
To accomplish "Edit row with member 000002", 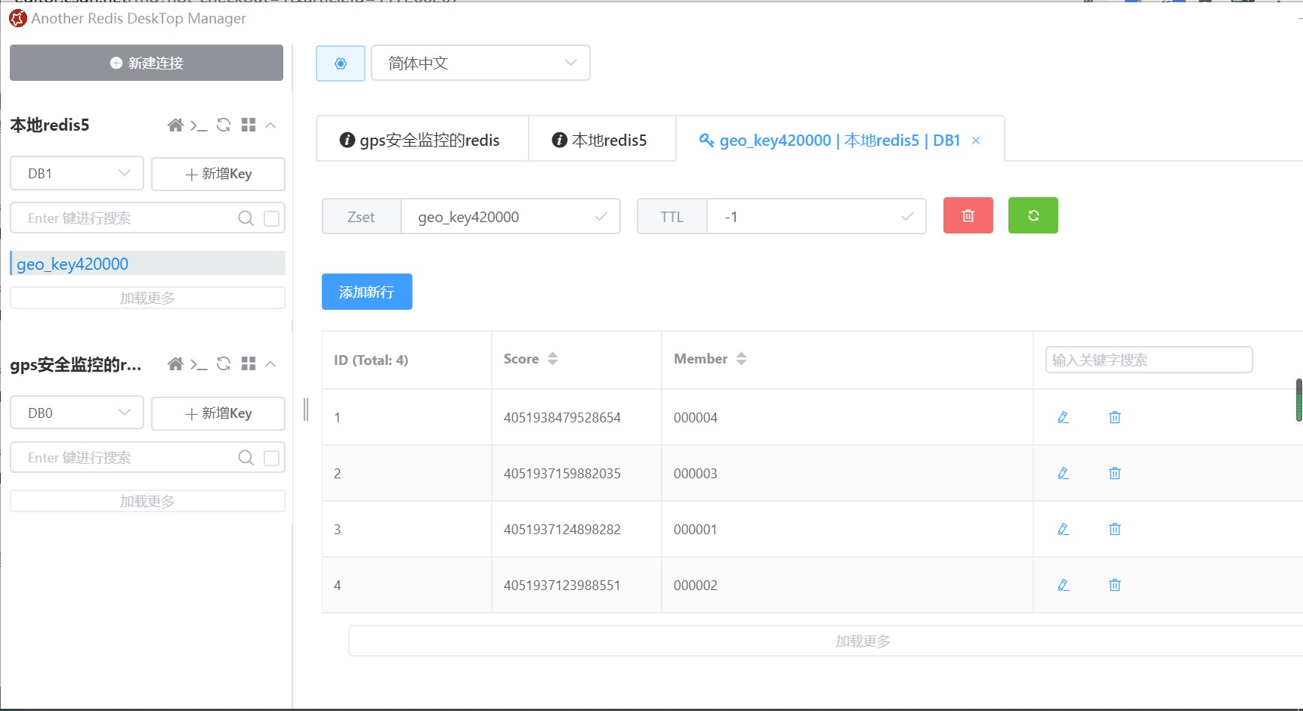I will pos(1064,585).
